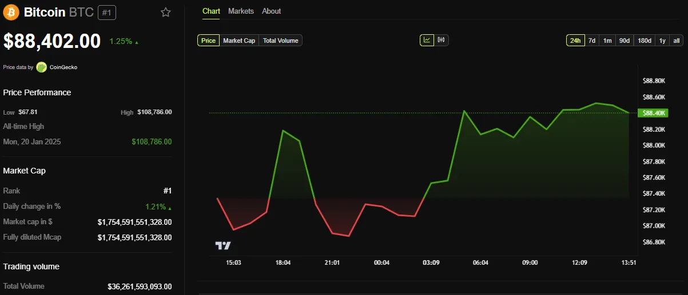
Task: Click the 13:51 time axis label
Action: [629, 262]
